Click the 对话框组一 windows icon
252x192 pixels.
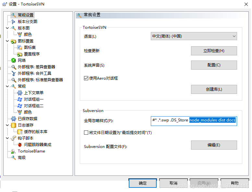tap(20, 99)
